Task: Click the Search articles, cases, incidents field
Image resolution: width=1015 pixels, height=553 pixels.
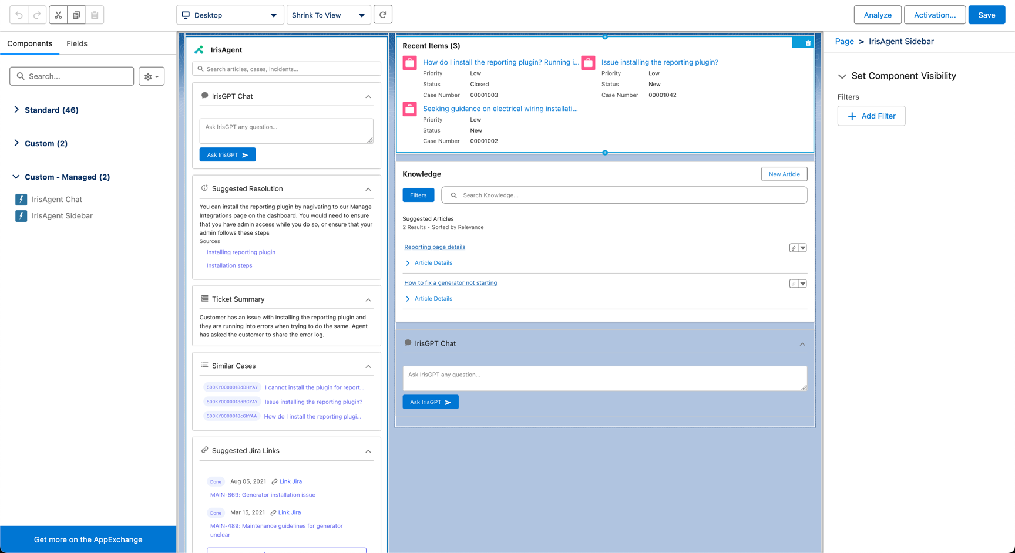Action: point(287,69)
